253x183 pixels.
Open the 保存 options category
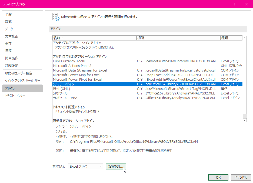[23, 43]
